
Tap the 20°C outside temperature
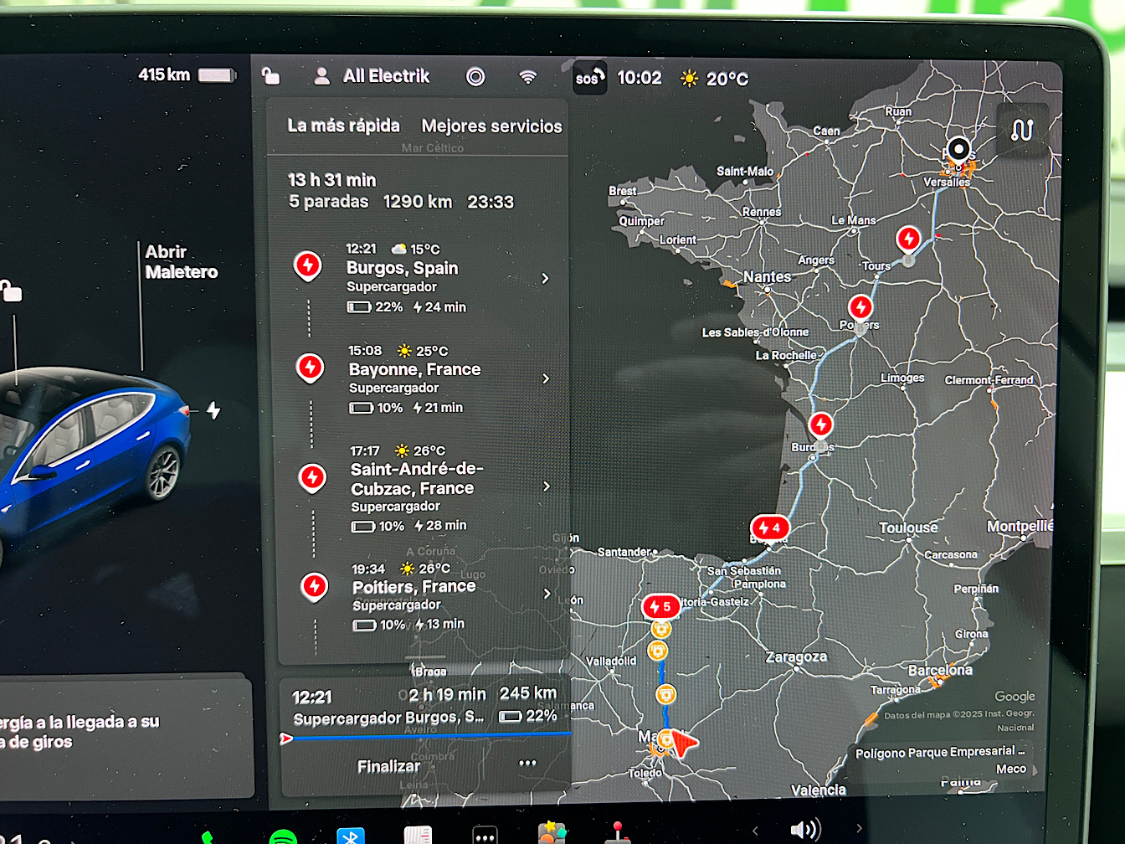pyautogui.click(x=727, y=80)
